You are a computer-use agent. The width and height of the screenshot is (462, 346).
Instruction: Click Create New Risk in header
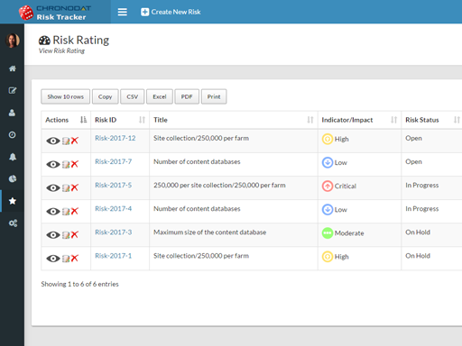click(171, 12)
